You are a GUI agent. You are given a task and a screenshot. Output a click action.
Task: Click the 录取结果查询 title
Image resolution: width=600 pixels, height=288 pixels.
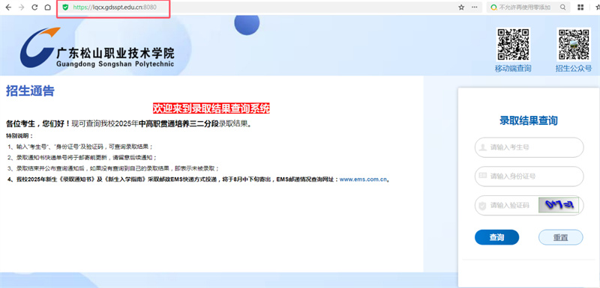[x=529, y=120]
